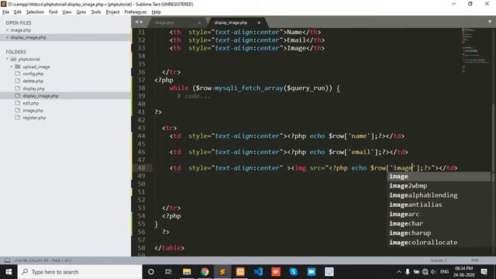
Task: Click the Sublime Text taskbar icon
Action: click(222, 272)
